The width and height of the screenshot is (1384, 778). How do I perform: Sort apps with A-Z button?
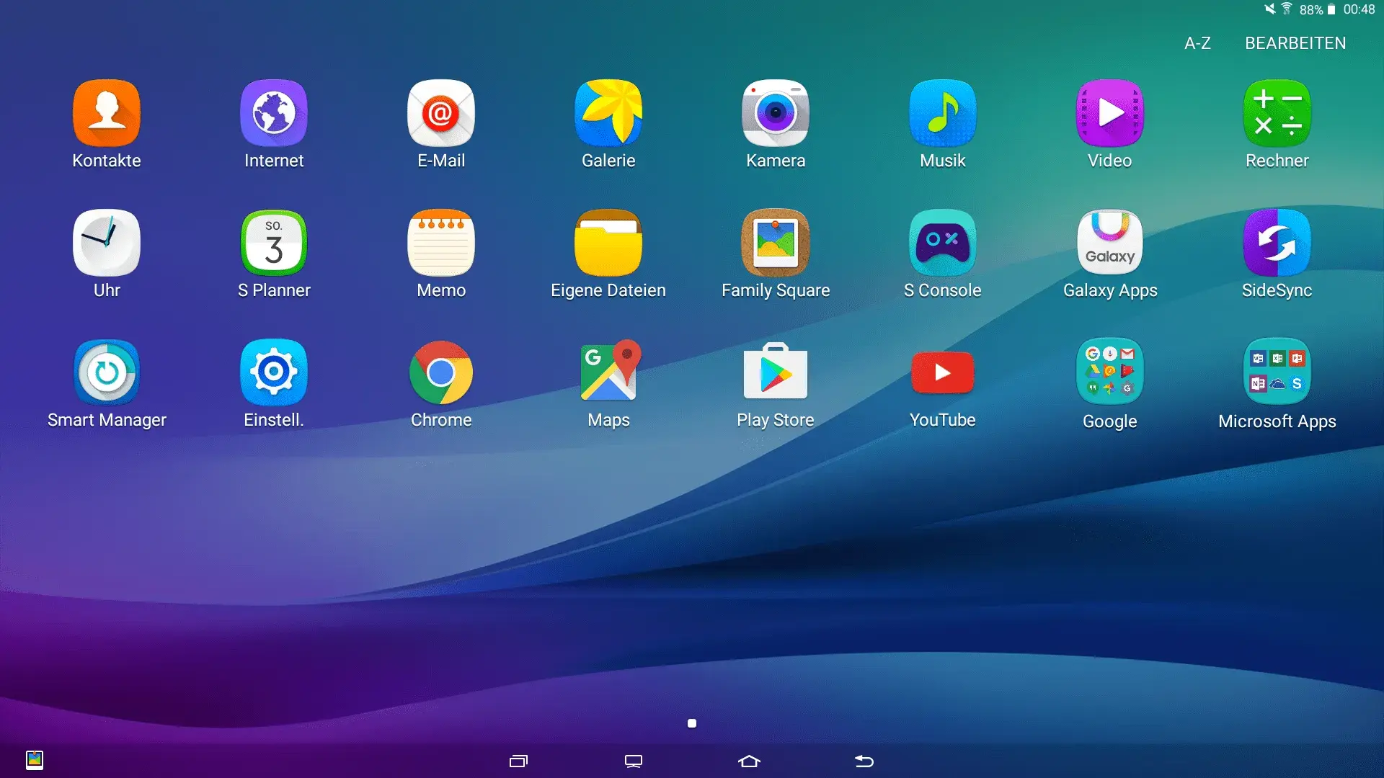(x=1197, y=43)
